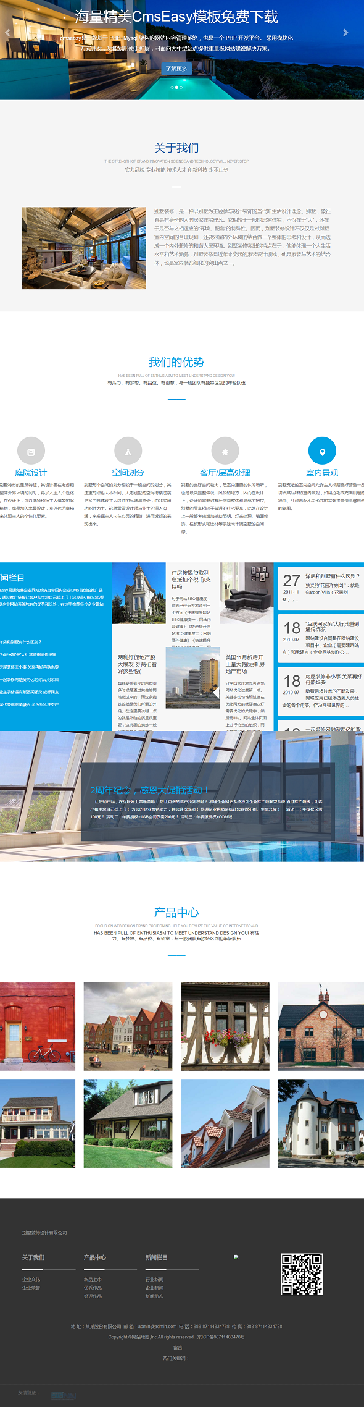Open the 空间划分 title link

click(x=128, y=473)
